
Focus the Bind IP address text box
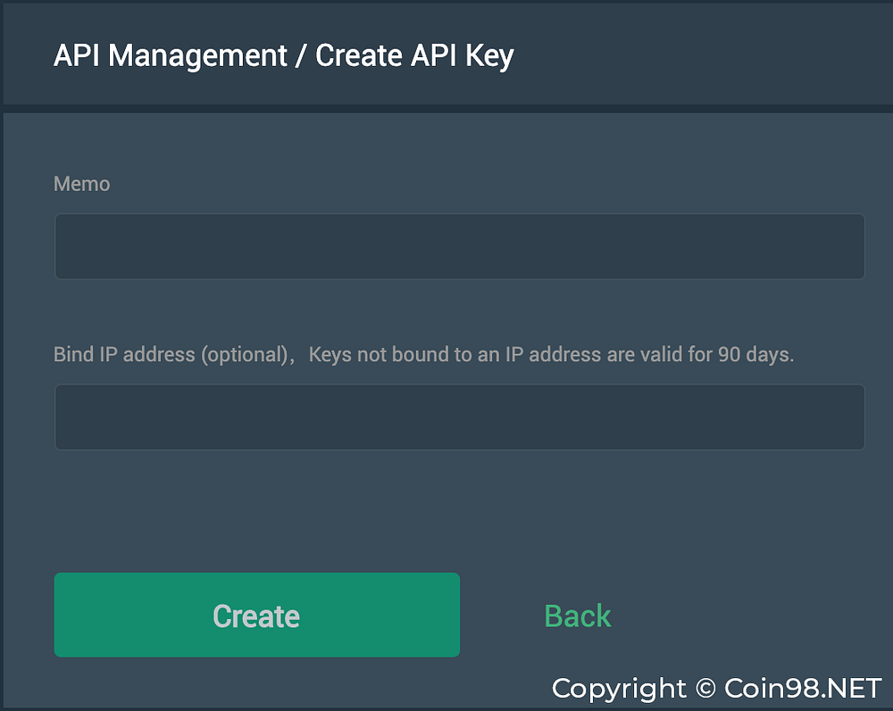coord(459,417)
